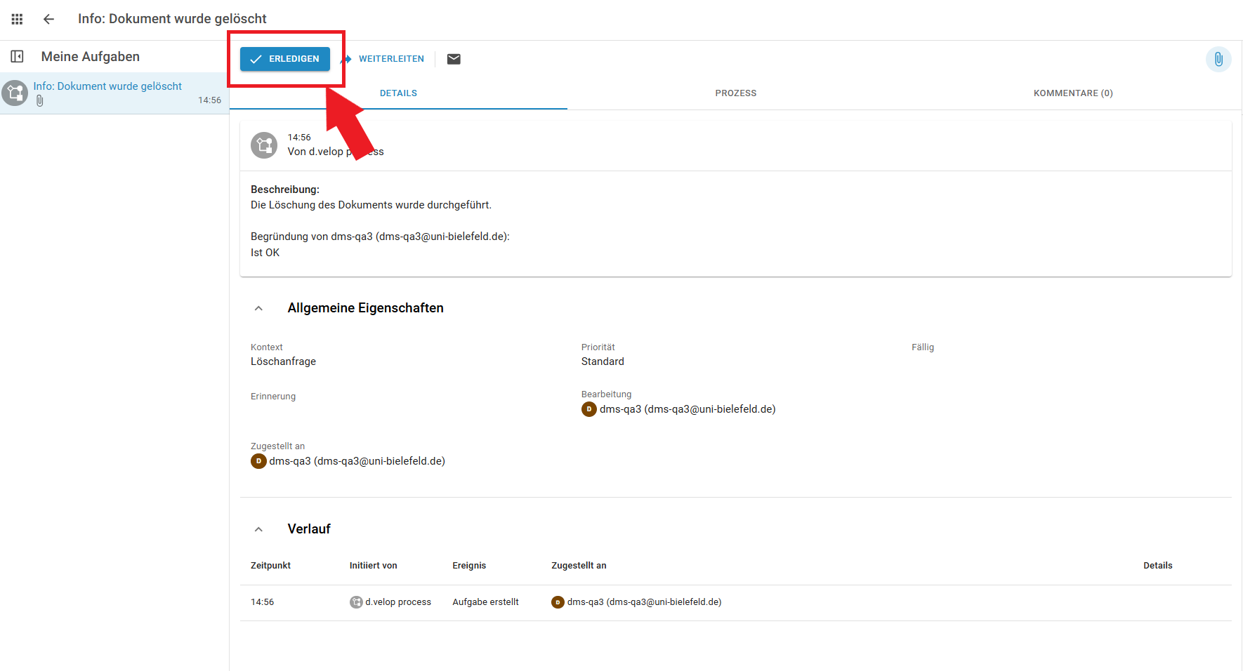Screen dimensions: 1243x671
Task: Click the 'Aufgabe erstellt' event row
Action: [x=485, y=602]
